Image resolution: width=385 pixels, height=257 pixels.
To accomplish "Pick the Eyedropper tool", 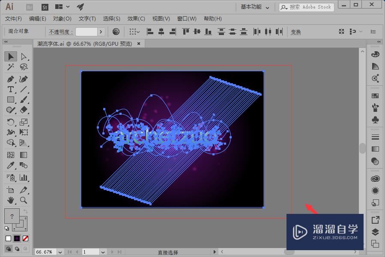I will pos(11,165).
